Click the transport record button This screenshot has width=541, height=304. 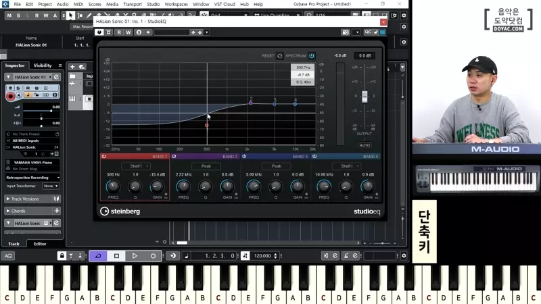pyautogui.click(x=153, y=256)
